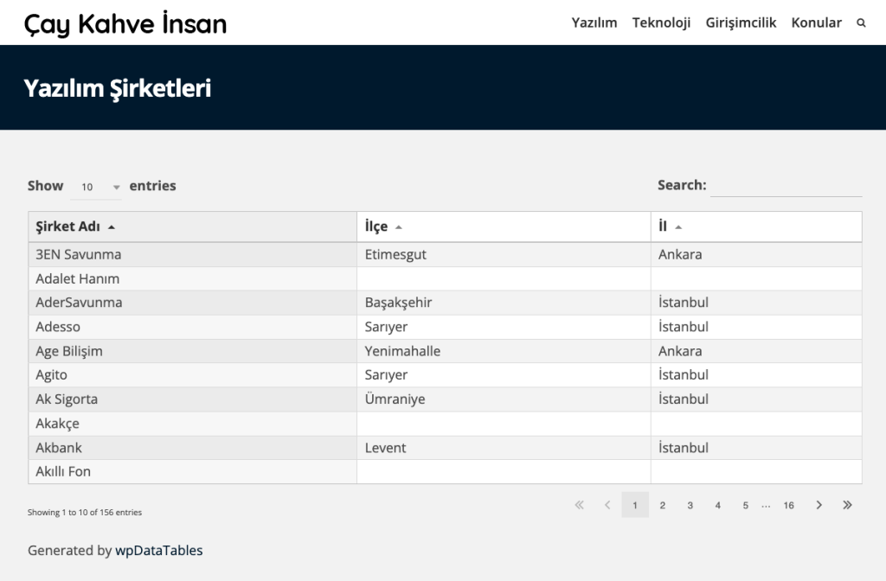Select page 5 in pagination

(x=745, y=505)
